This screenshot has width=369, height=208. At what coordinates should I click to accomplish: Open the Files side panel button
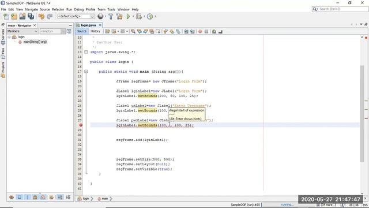3,54
